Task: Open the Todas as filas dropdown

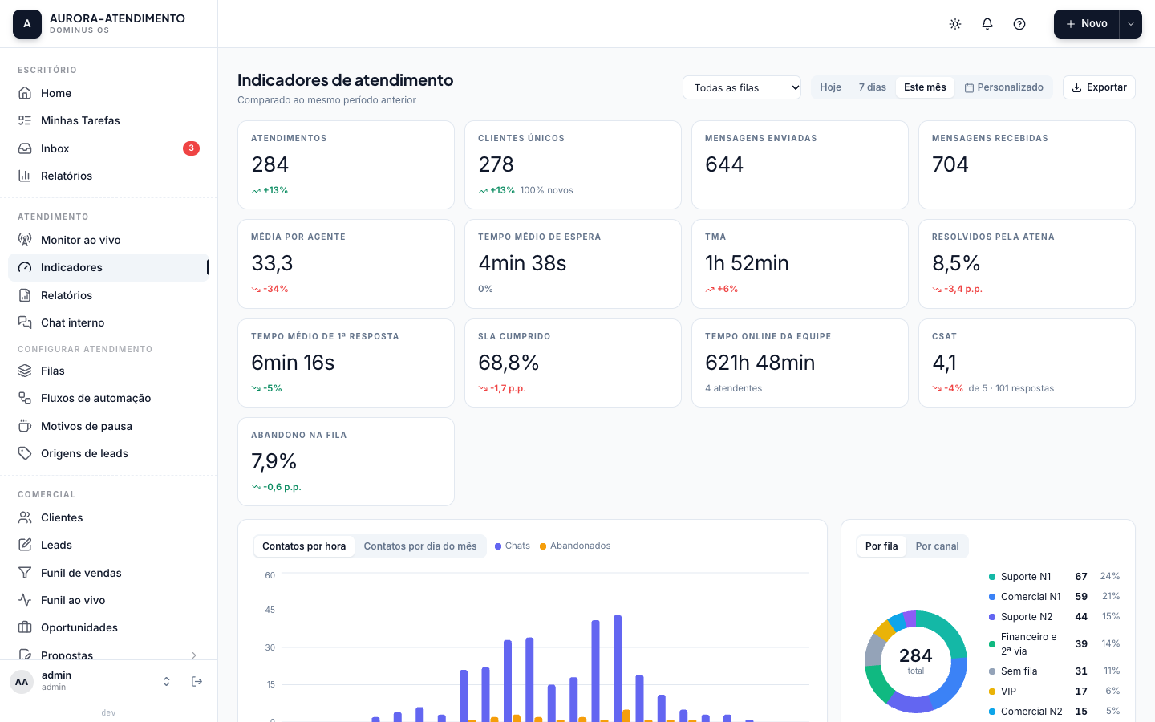Action: coord(742,87)
